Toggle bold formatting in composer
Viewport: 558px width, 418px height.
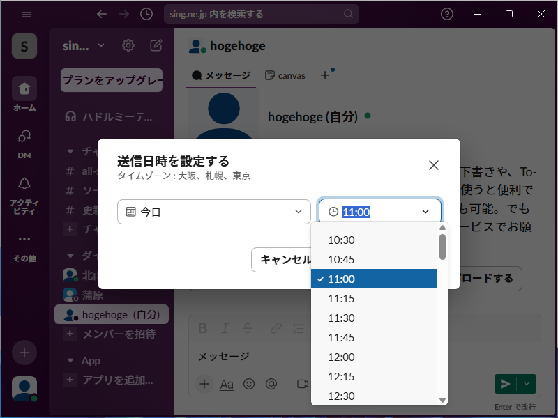point(203,328)
